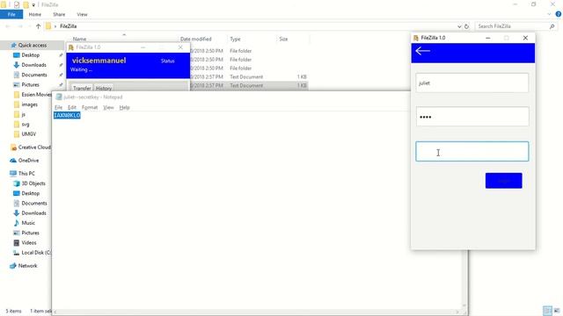Open Explorer's View ribbon tab

click(82, 14)
